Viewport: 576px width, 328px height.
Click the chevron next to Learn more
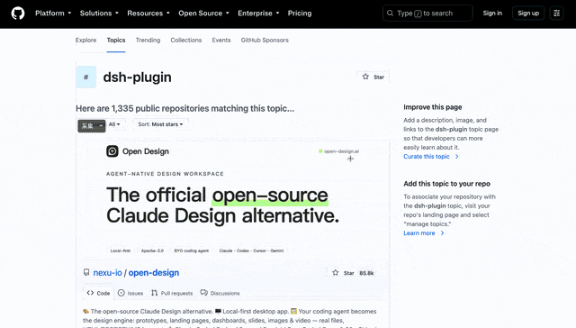point(442,233)
